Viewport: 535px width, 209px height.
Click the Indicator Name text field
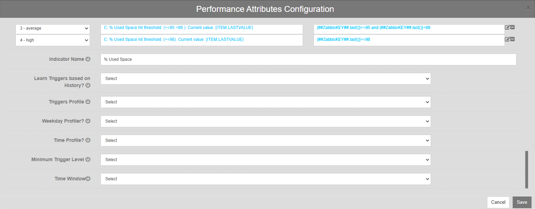pos(308,59)
